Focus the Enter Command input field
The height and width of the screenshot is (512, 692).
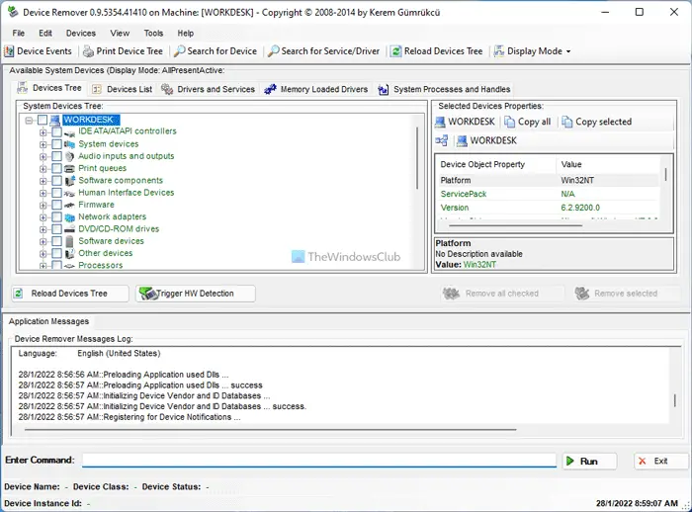tap(319, 461)
